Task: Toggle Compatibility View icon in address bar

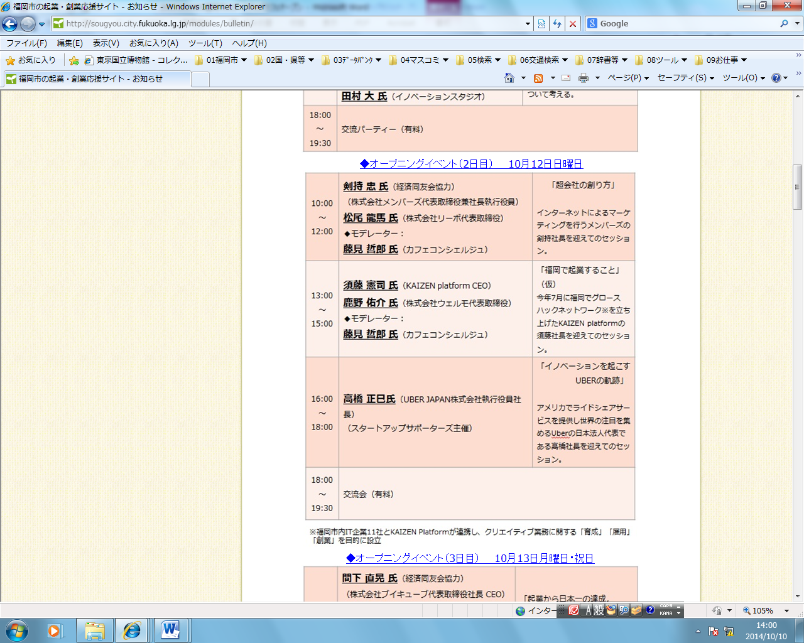Action: 541,24
